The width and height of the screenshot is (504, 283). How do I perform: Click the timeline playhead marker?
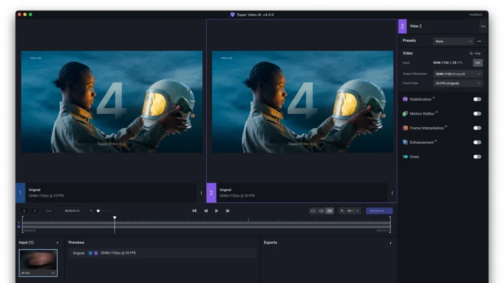pyautogui.click(x=115, y=218)
